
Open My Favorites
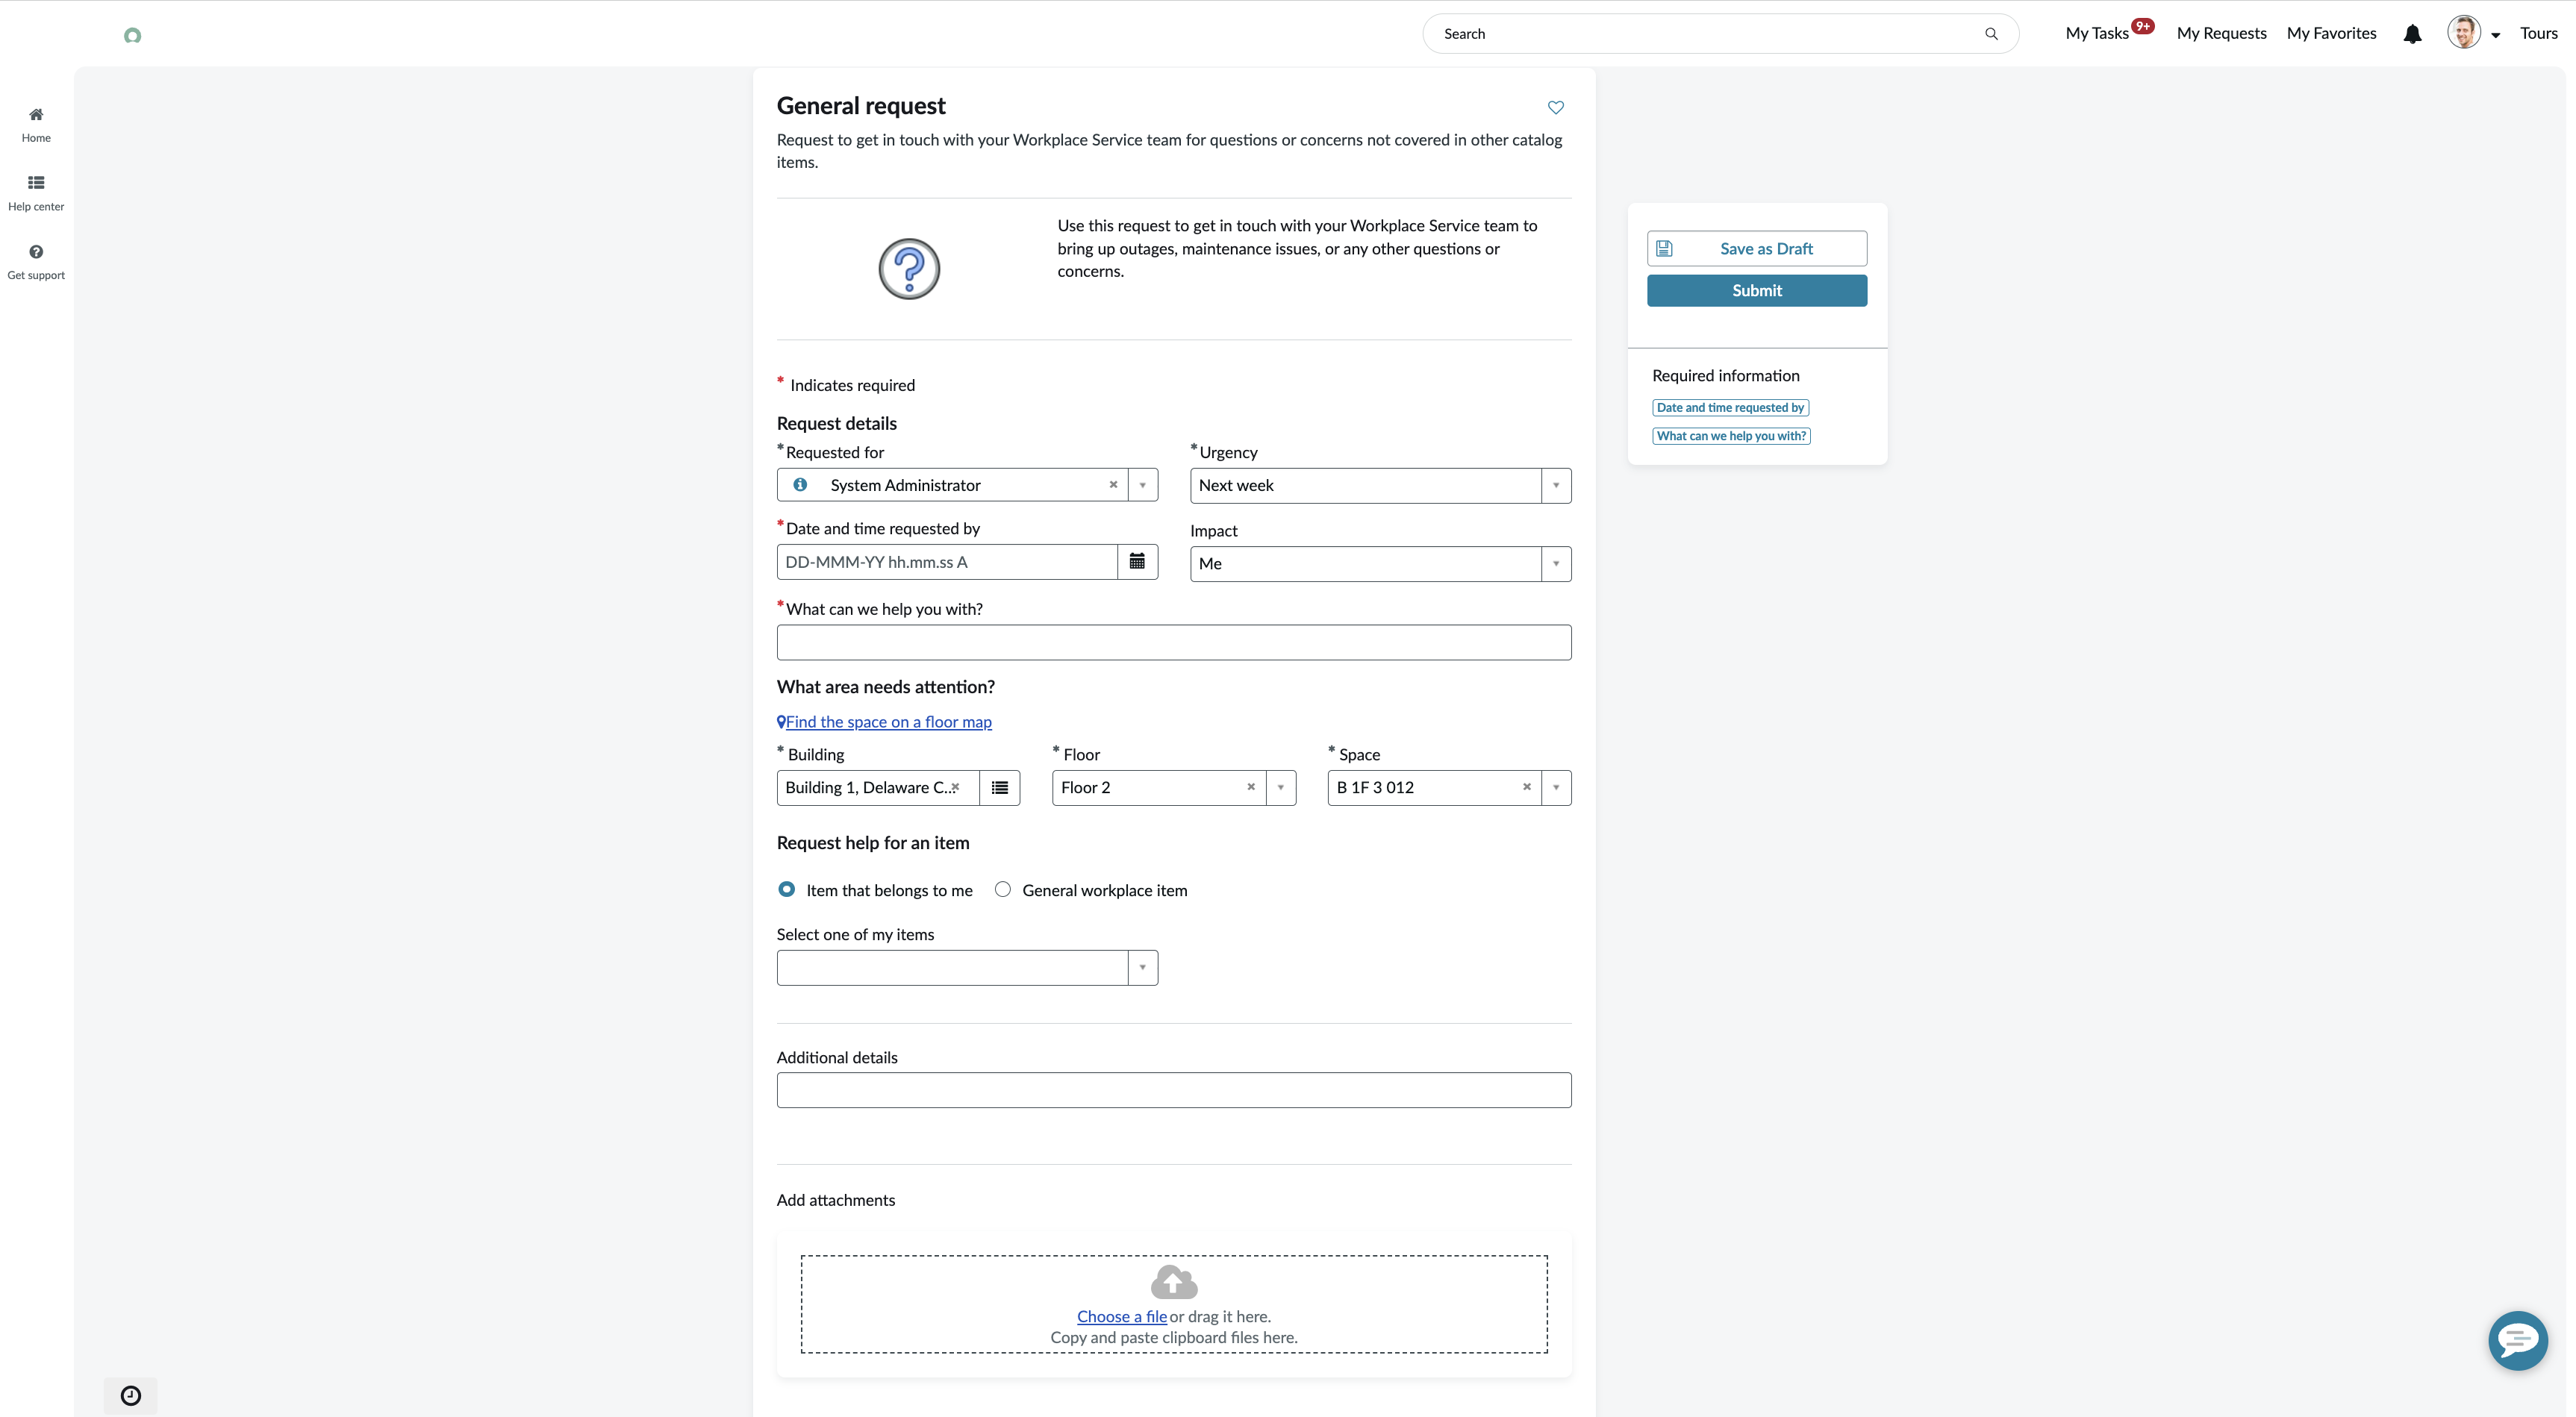[2331, 33]
